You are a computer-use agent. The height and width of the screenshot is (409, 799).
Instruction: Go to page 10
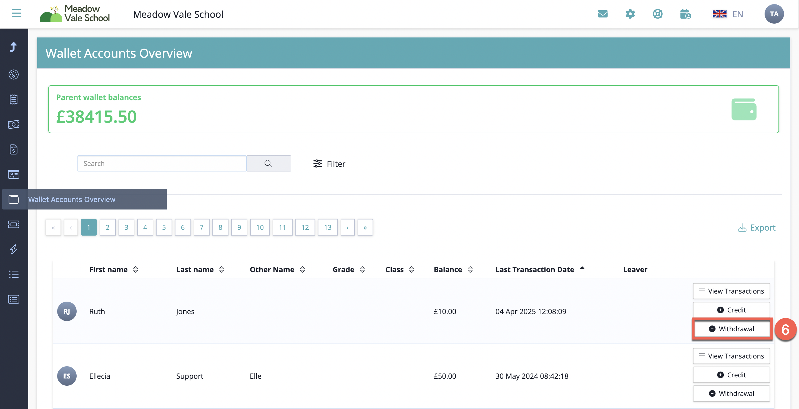260,227
